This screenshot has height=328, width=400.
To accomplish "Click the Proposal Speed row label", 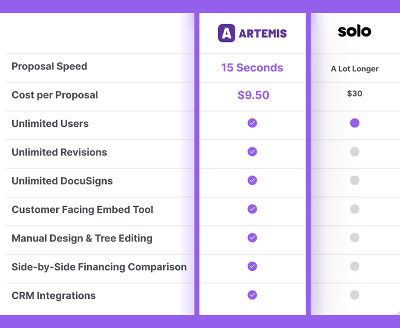I will coord(49,66).
